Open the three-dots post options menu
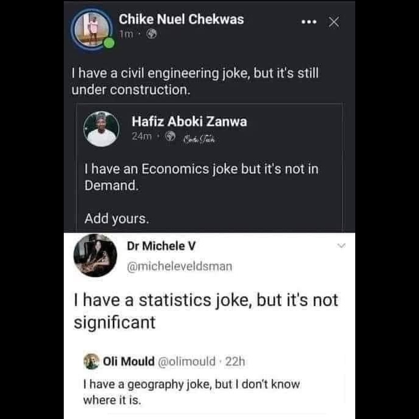Viewport: 419px width, 419px height. coord(309,22)
